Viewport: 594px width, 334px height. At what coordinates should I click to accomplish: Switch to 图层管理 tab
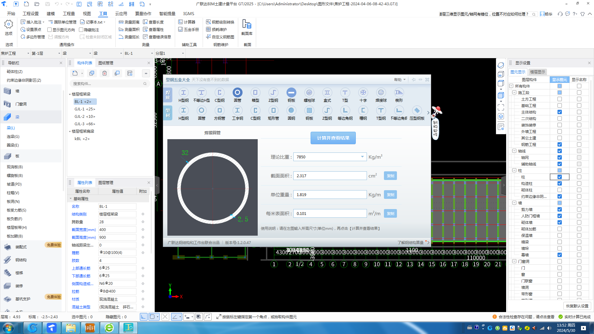(x=105, y=182)
